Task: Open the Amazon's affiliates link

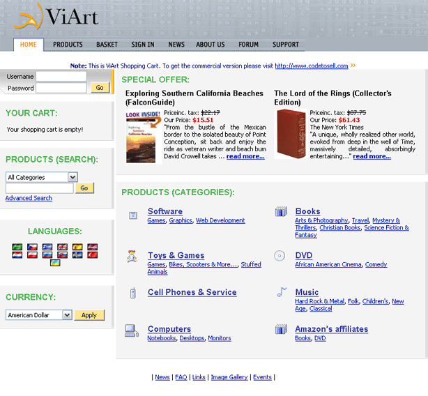Action: point(332,329)
